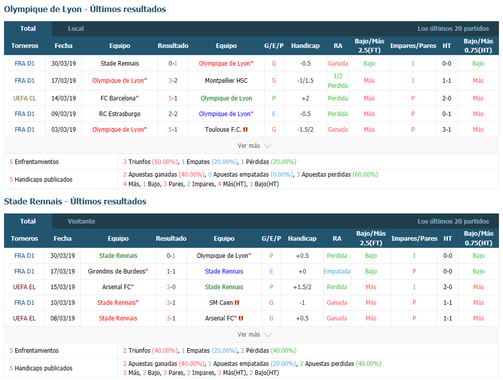The height and width of the screenshot is (380, 503).
Task: Click the 'Empatada' RA cell
Action: [337, 272]
